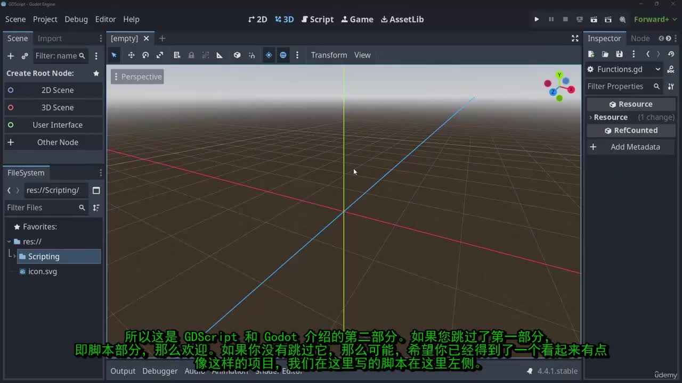The image size is (682, 383).
Task: Choose Other Node as root
Action: point(53,143)
